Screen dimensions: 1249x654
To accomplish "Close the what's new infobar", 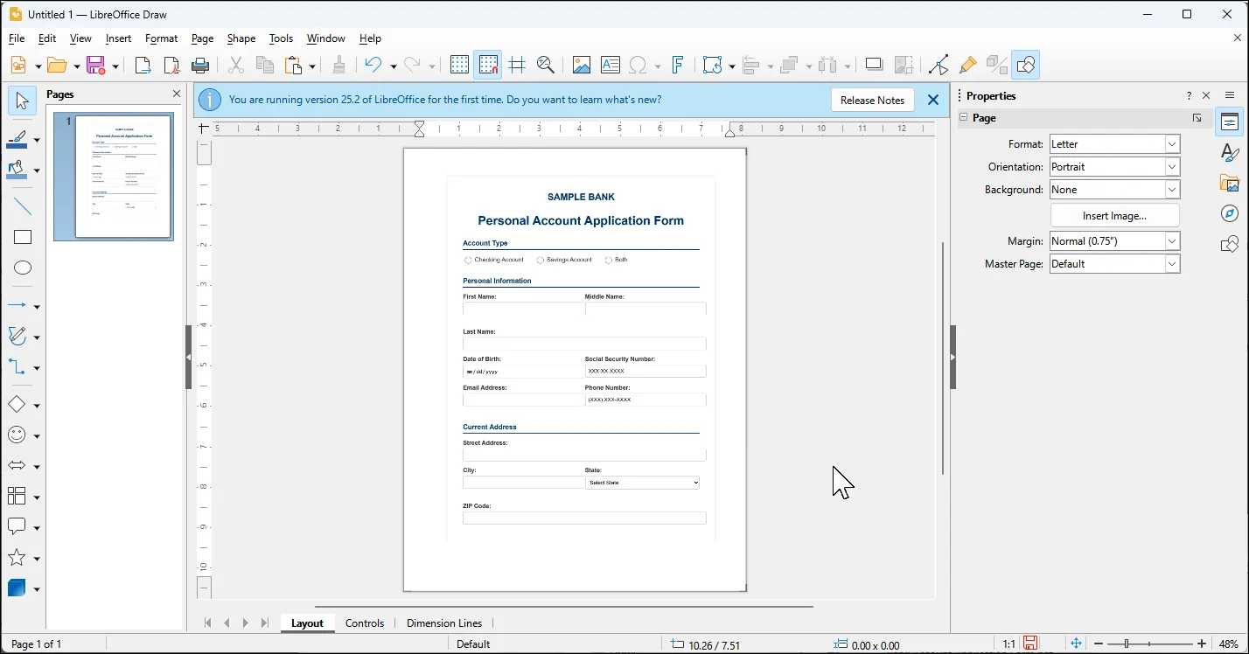I will point(933,100).
